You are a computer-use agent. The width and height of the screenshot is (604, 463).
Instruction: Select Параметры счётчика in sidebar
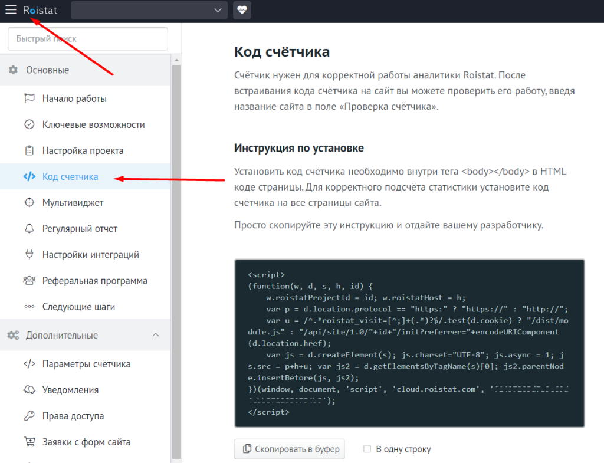[86, 364]
